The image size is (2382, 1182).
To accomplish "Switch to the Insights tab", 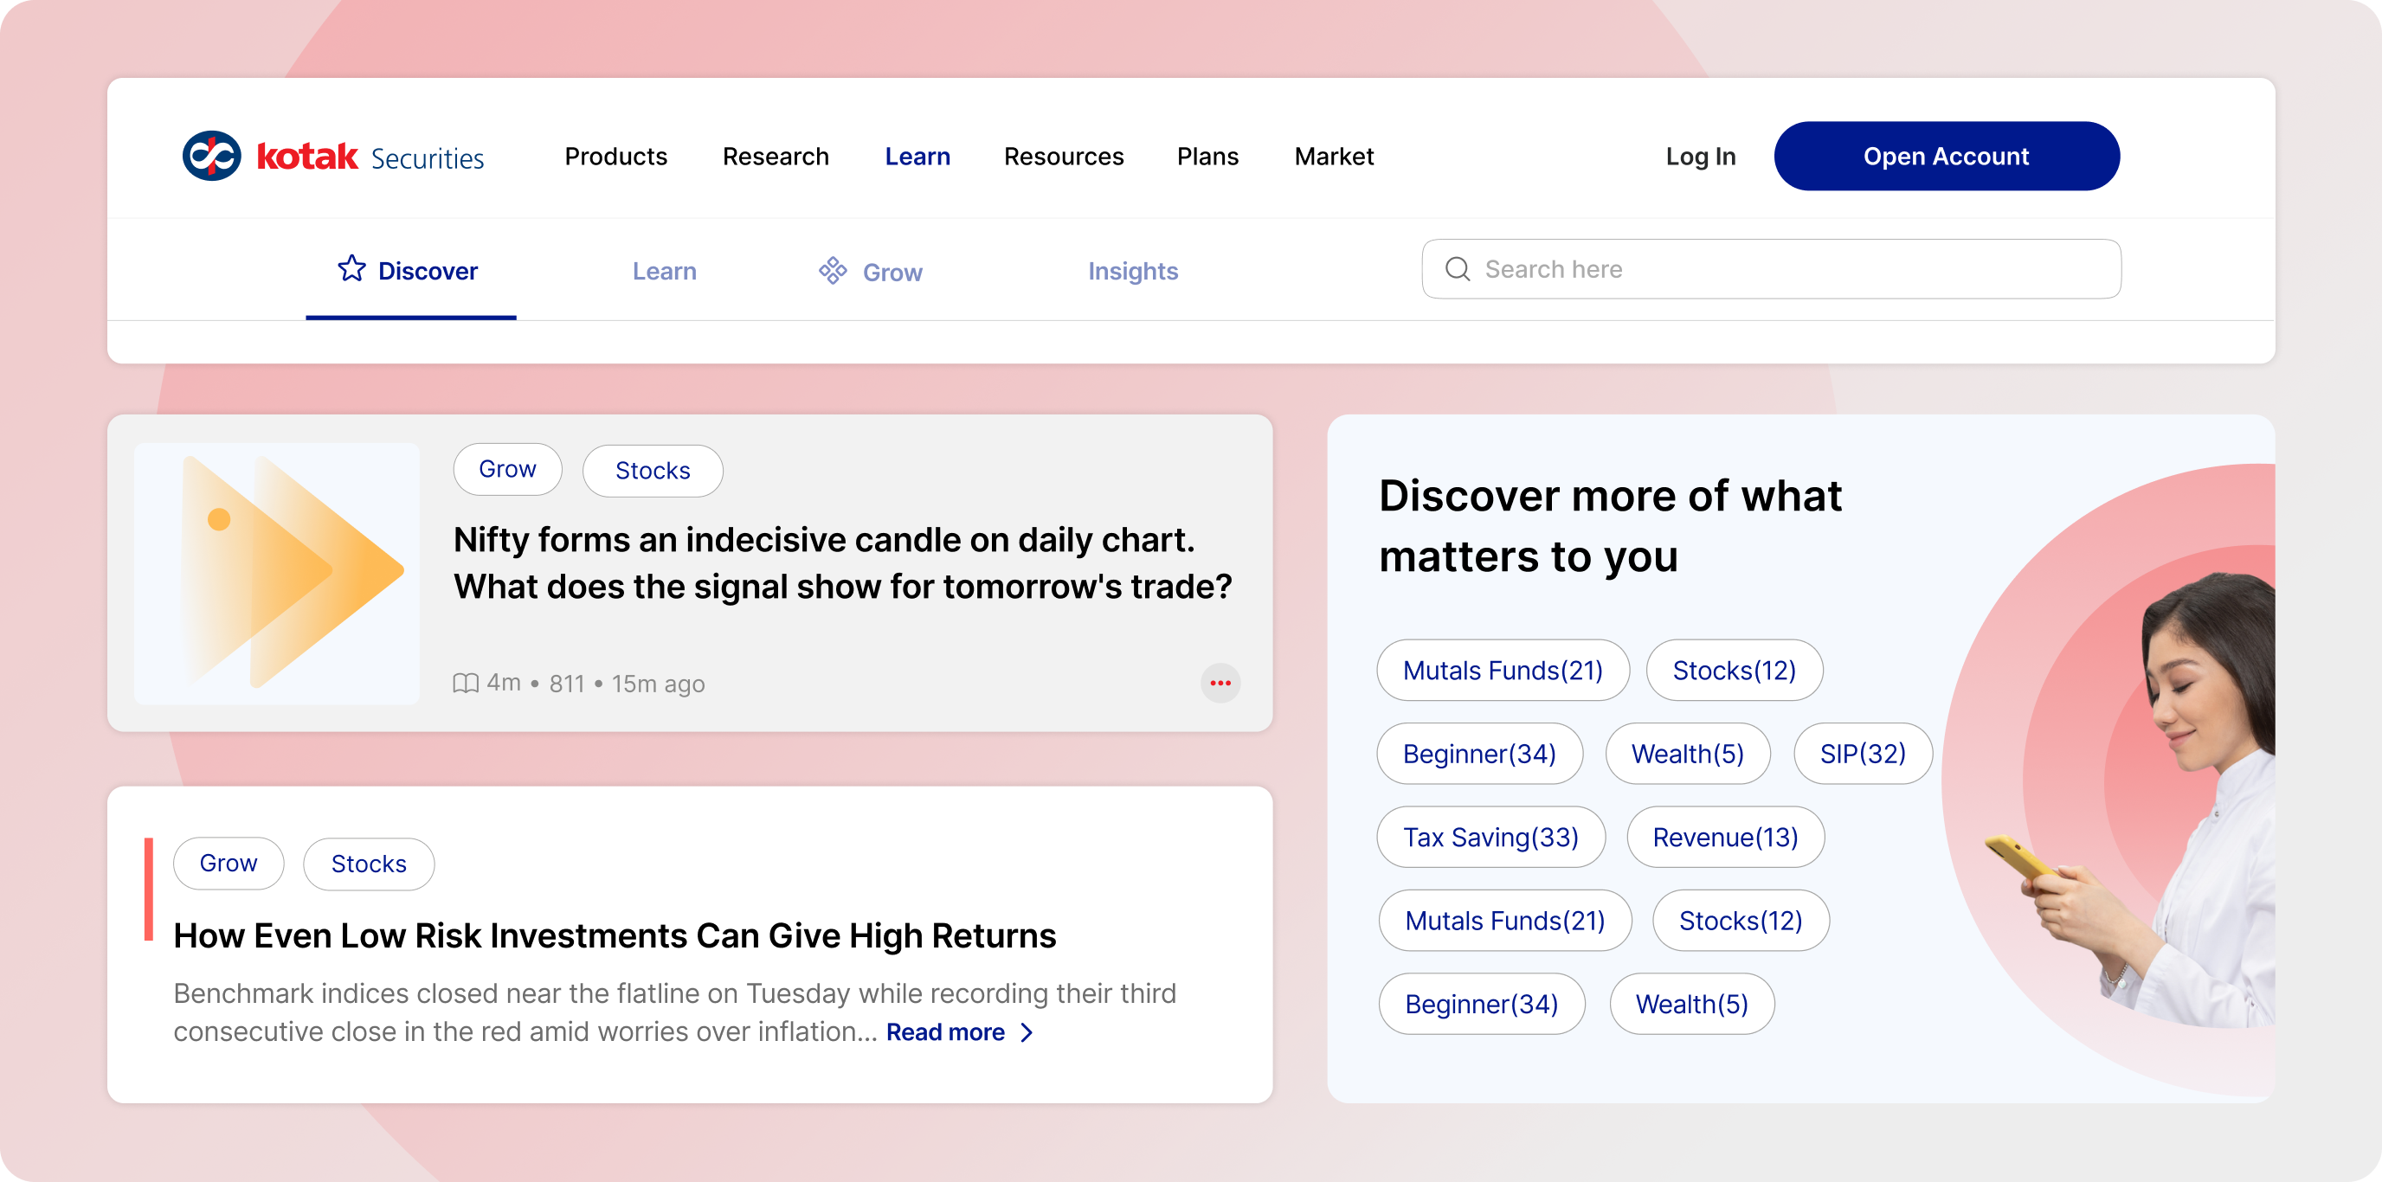I will [x=1133, y=271].
